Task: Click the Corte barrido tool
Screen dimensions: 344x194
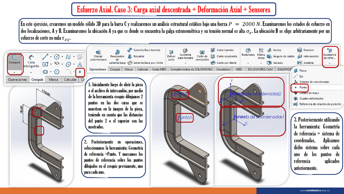Action: tap(222, 50)
